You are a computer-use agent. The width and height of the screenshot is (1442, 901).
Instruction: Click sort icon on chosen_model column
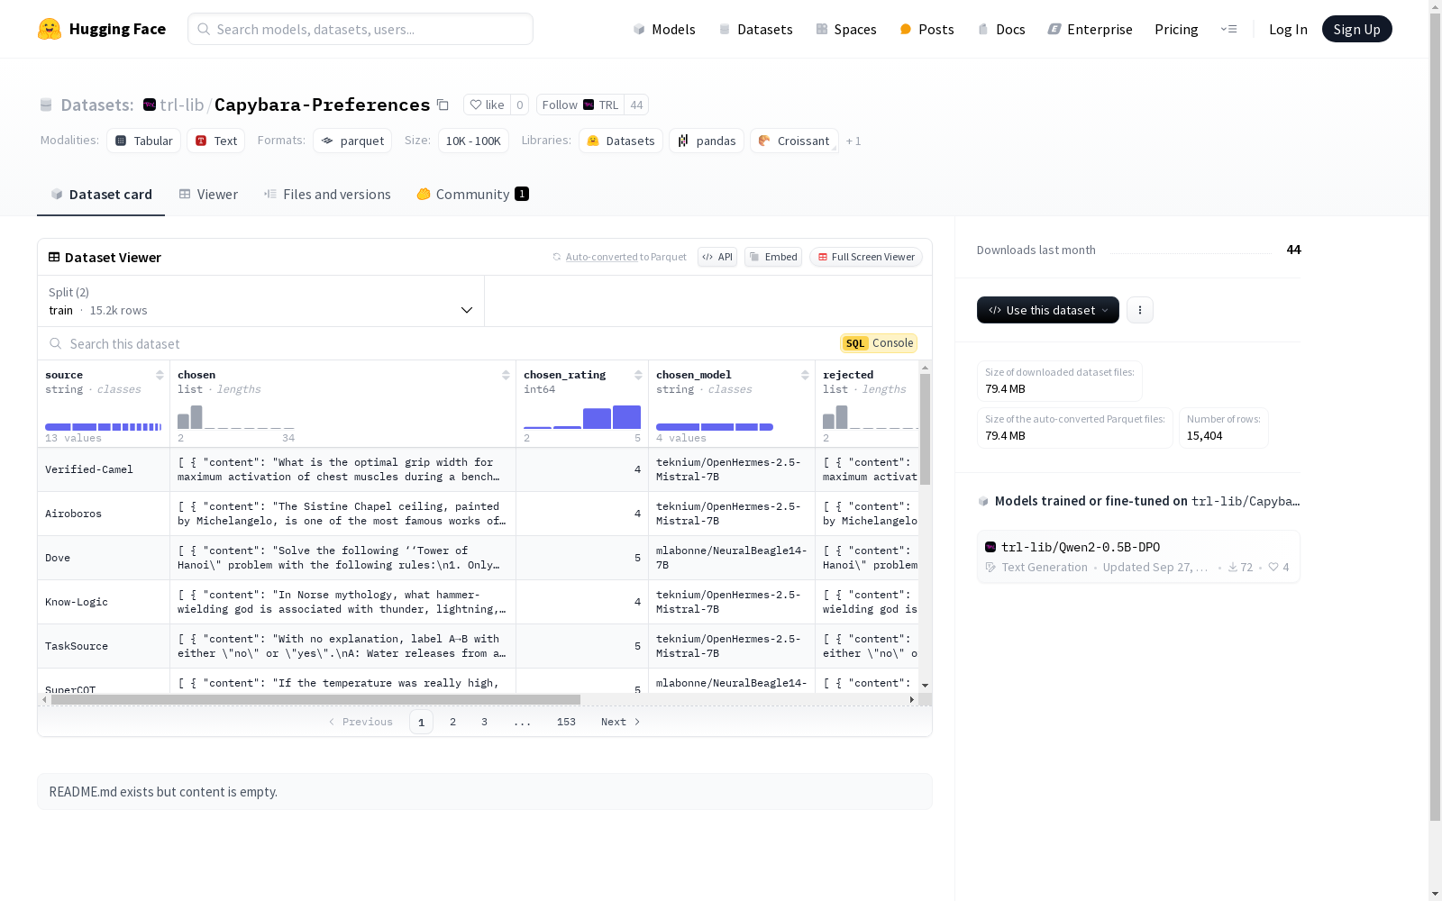coord(805,375)
